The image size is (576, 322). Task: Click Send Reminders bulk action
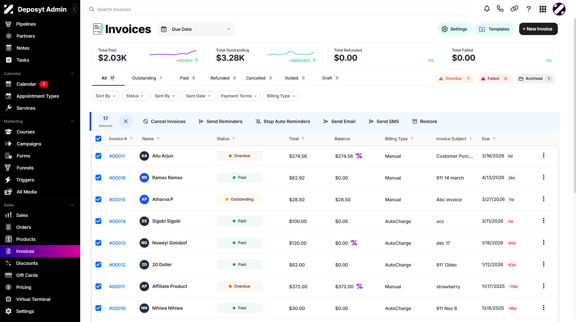(220, 121)
